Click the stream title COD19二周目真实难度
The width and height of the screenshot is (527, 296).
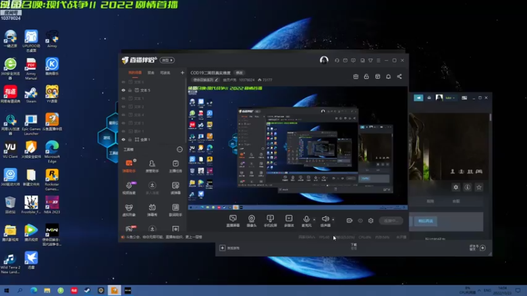[210, 73]
